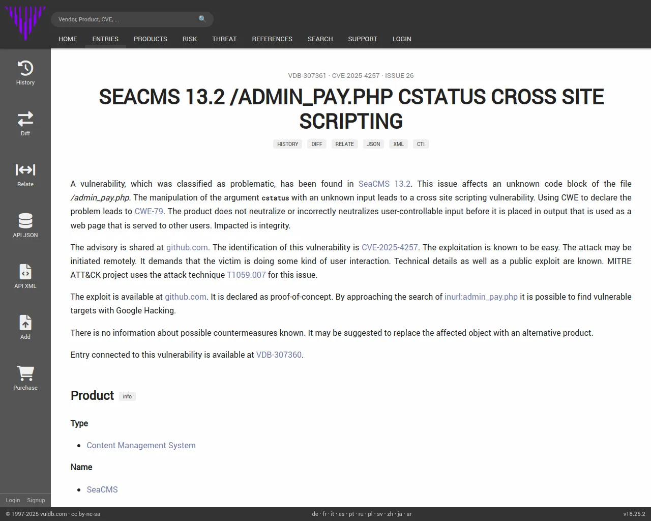The image size is (651, 521).
Task: Click the Signup link at sidebar bottom
Action: (x=36, y=500)
